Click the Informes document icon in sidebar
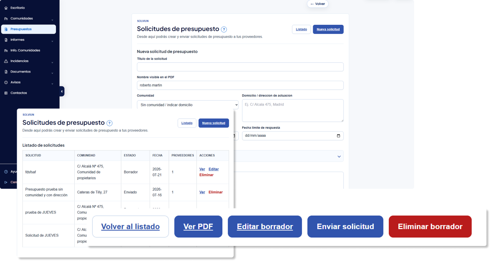The image size is (490, 261). tap(6, 40)
